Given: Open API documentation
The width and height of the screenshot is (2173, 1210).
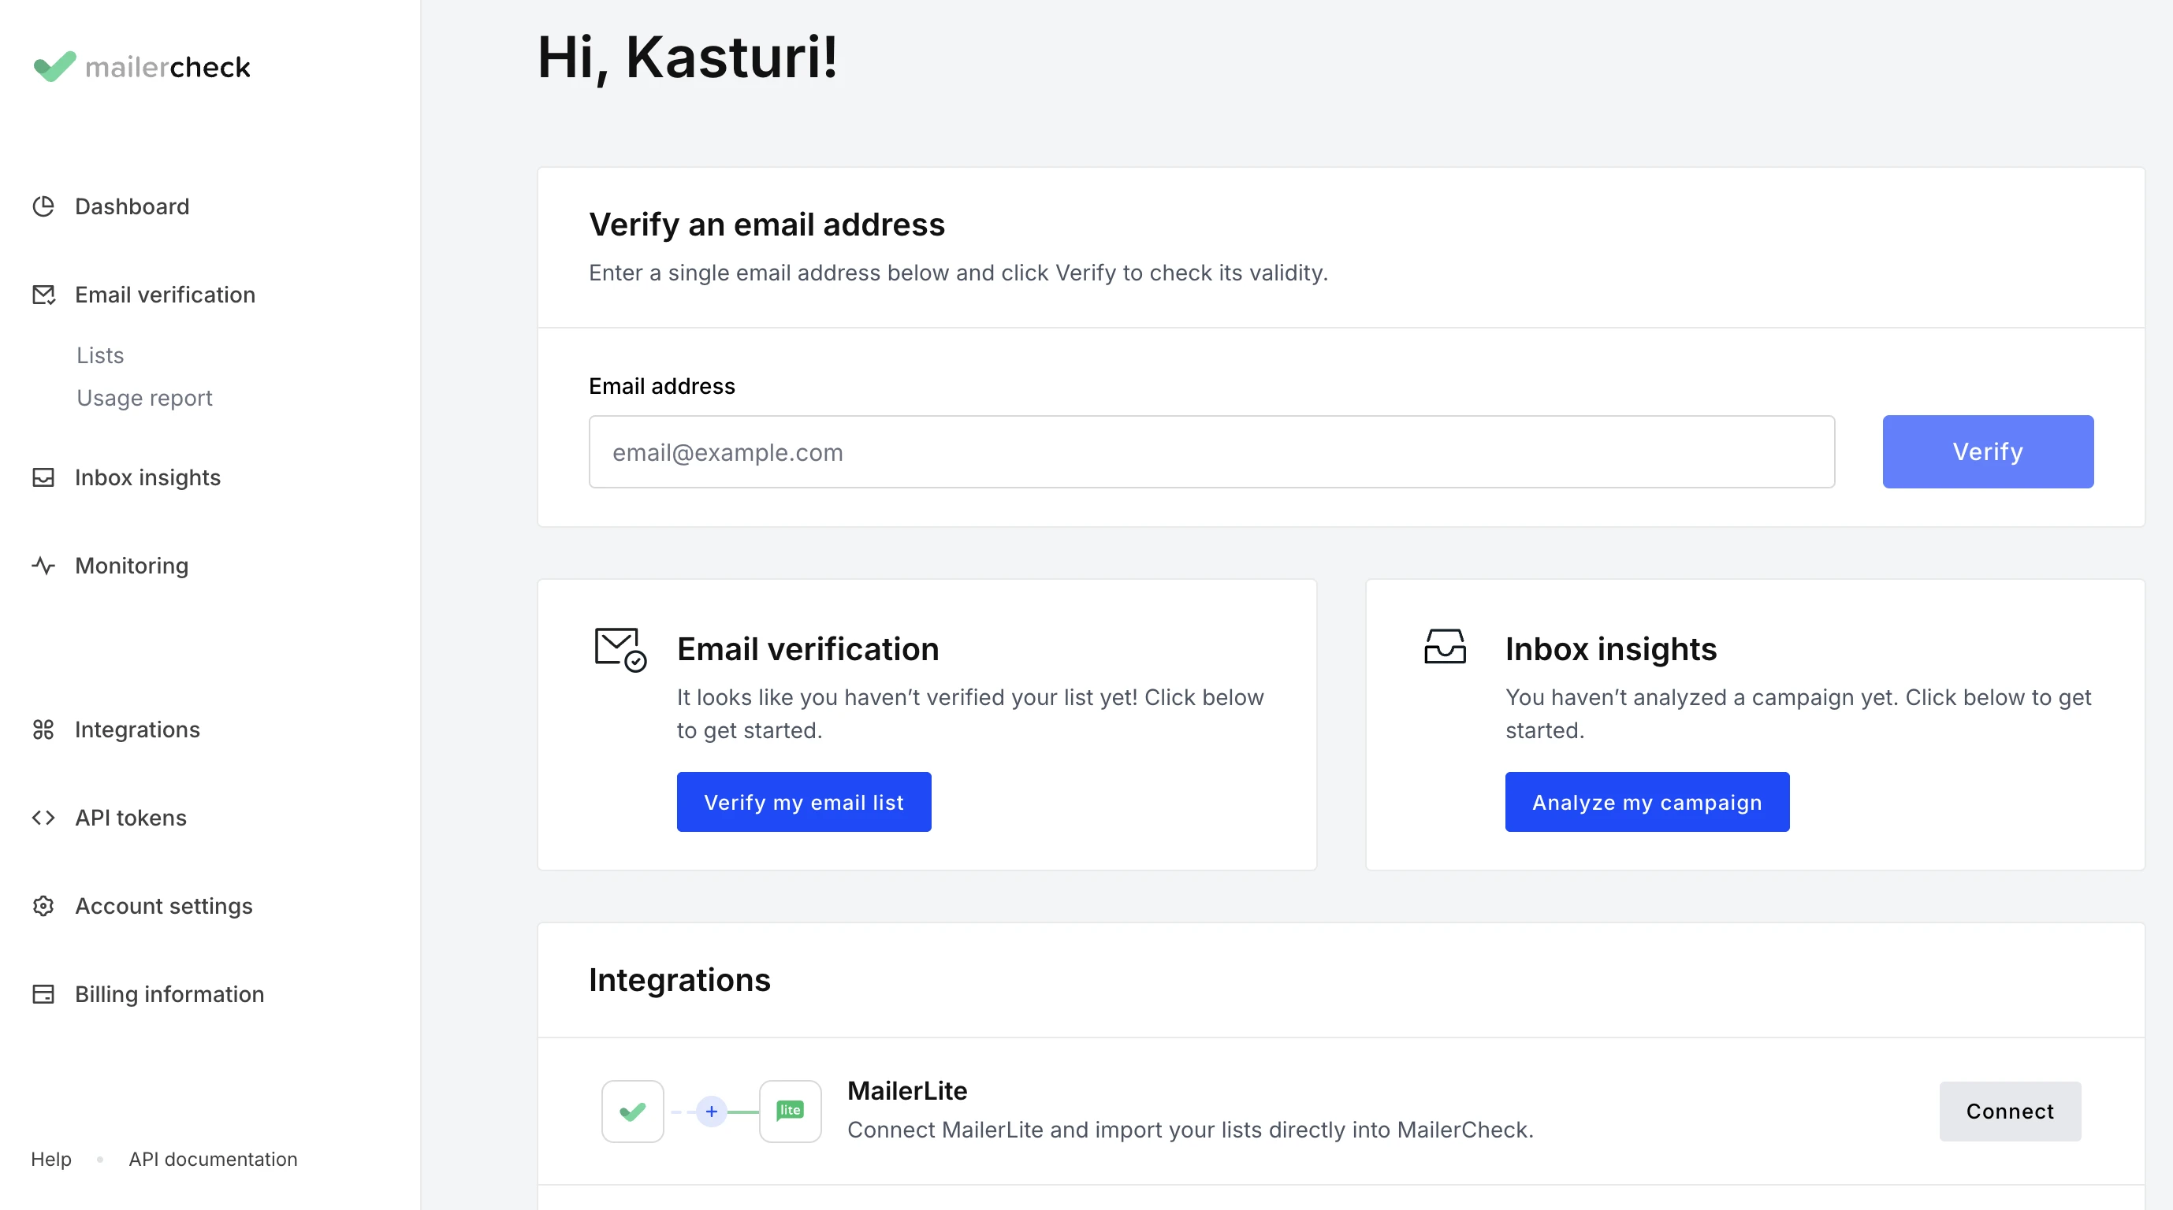Looking at the screenshot, I should (x=212, y=1159).
